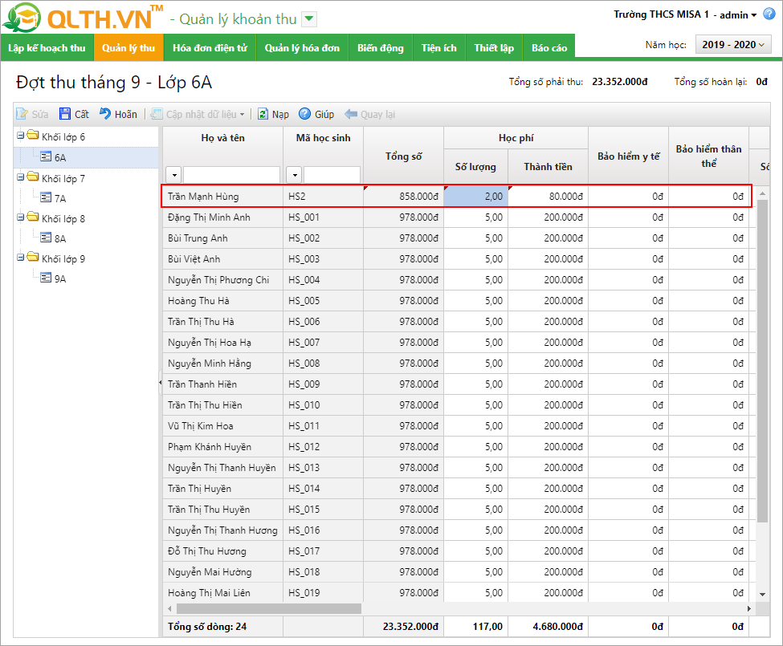Screen dimensions: 783x646
Task: Select the 7A class list icon
Action: (x=47, y=198)
